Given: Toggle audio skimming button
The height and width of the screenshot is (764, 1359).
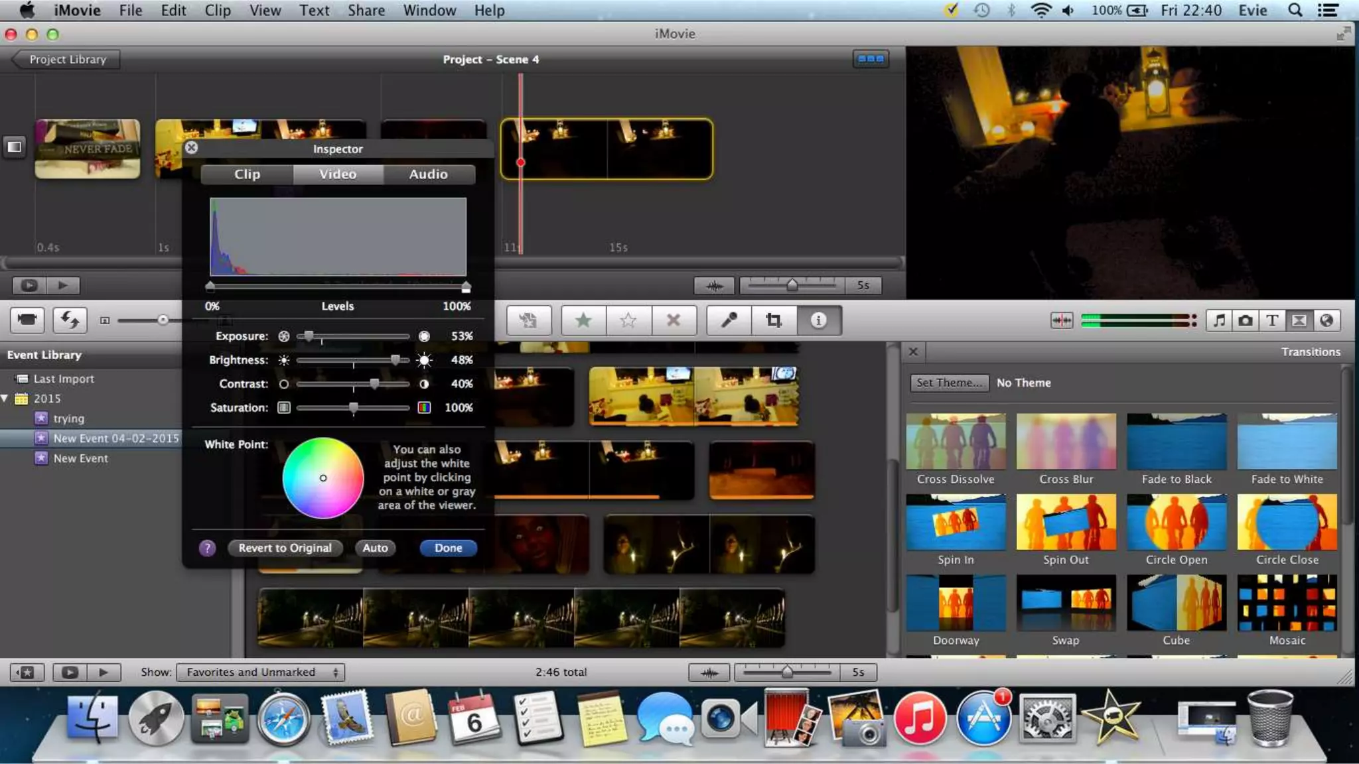Looking at the screenshot, I should point(1062,321).
